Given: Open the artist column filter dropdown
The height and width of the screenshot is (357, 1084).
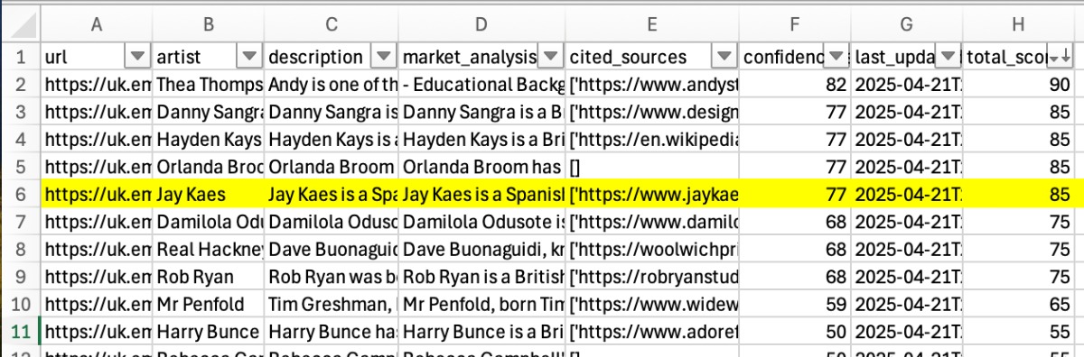Looking at the screenshot, I should (248, 57).
